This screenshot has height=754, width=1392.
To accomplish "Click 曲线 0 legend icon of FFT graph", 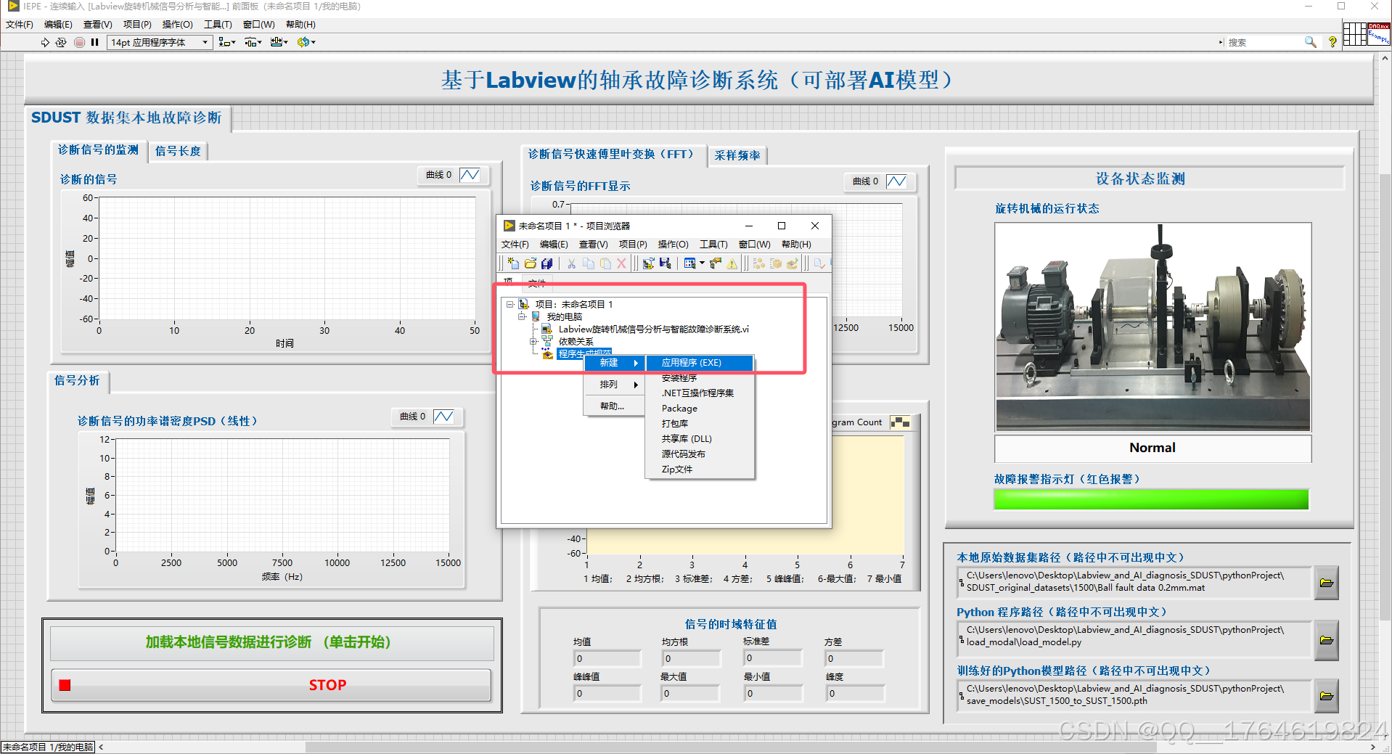I will [x=896, y=181].
